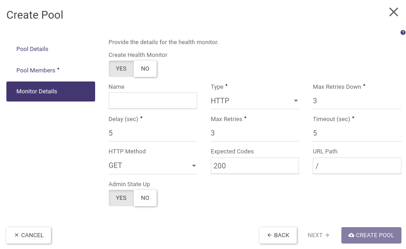Screen dimensions: 406x249
Task: Go back with the Back button
Action: [278, 235]
